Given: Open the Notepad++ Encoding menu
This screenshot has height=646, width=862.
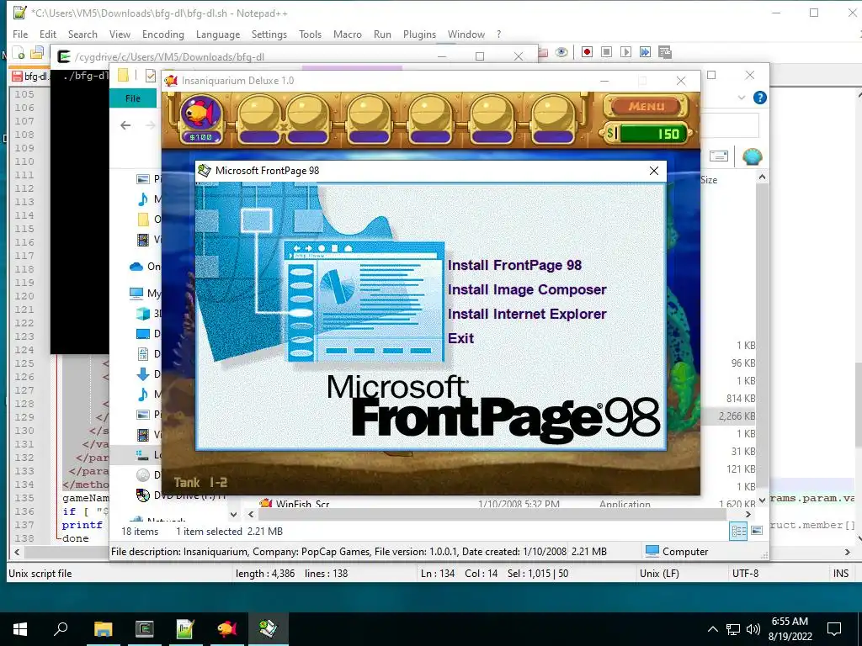Looking at the screenshot, I should click(162, 34).
